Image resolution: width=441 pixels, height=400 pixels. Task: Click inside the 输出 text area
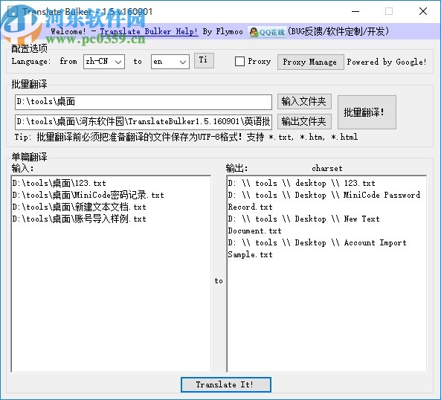[326, 274]
